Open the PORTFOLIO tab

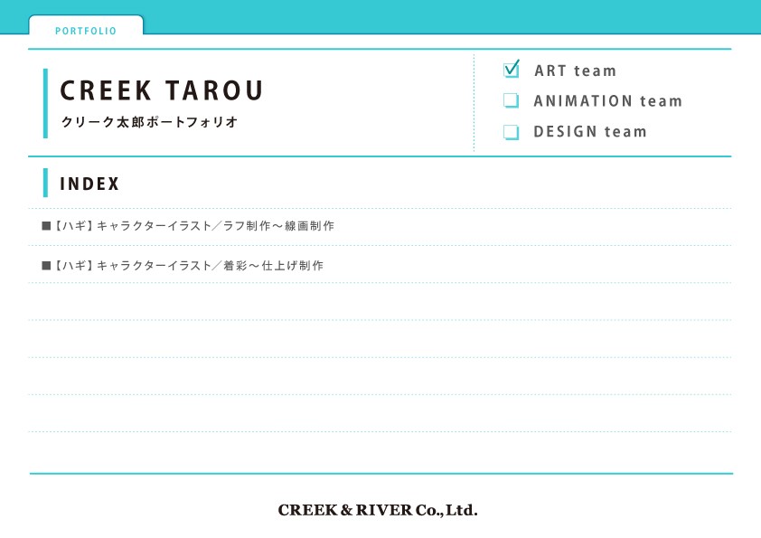[86, 30]
